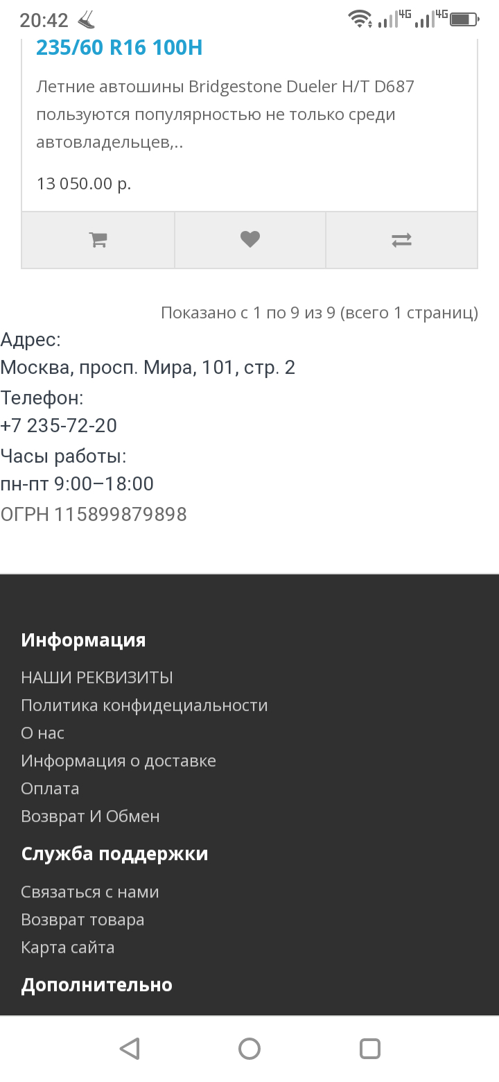
Task: Open Политика конфидециальности page
Action: (x=144, y=705)
